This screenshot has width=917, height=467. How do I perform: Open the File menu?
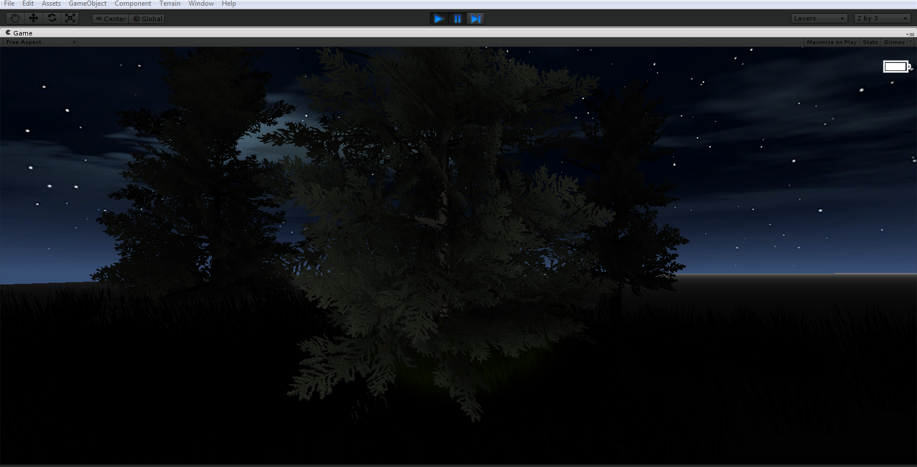(x=9, y=3)
